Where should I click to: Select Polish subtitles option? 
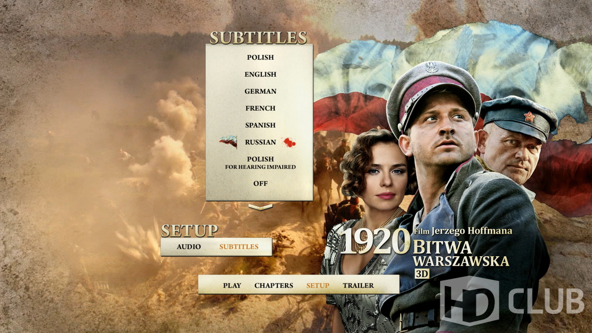pyautogui.click(x=260, y=57)
